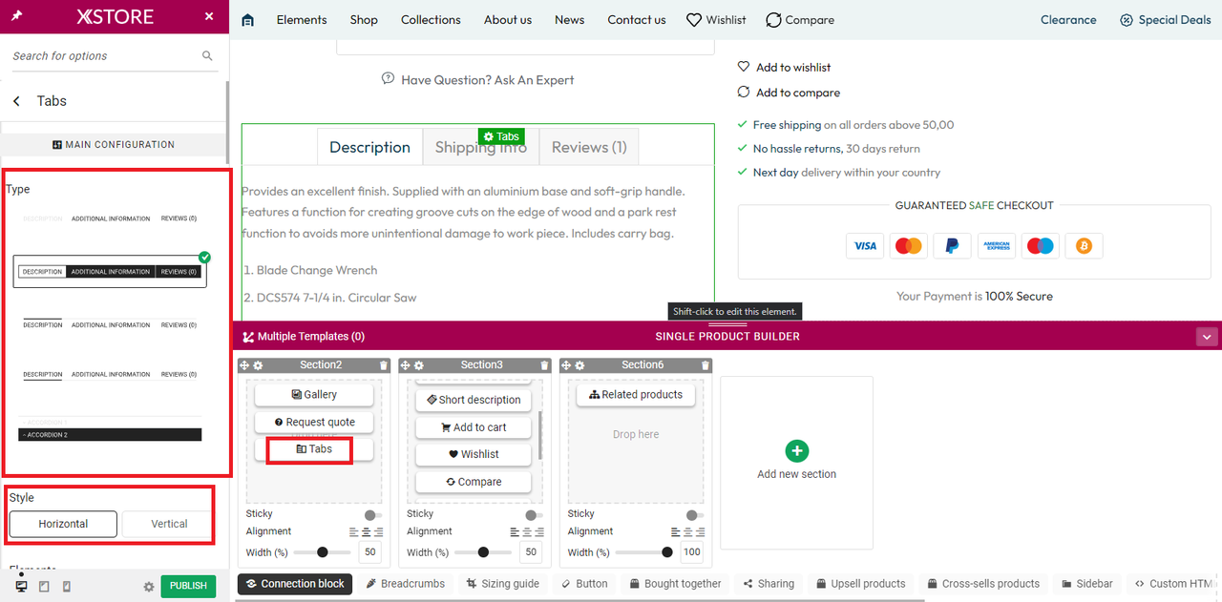Delete Section3 with trash icon
The image size is (1222, 602).
pos(544,365)
